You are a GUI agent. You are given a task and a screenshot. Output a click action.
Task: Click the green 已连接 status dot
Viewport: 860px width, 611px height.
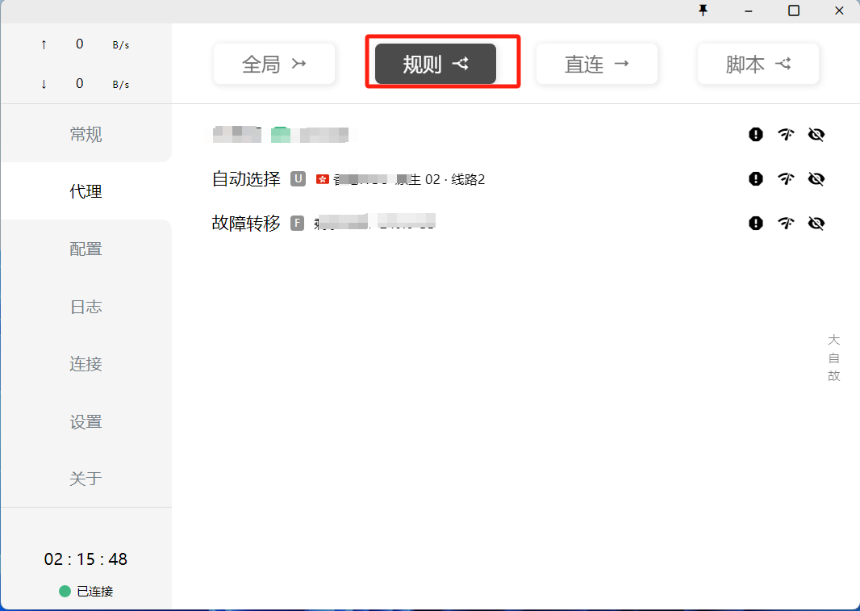click(x=65, y=592)
